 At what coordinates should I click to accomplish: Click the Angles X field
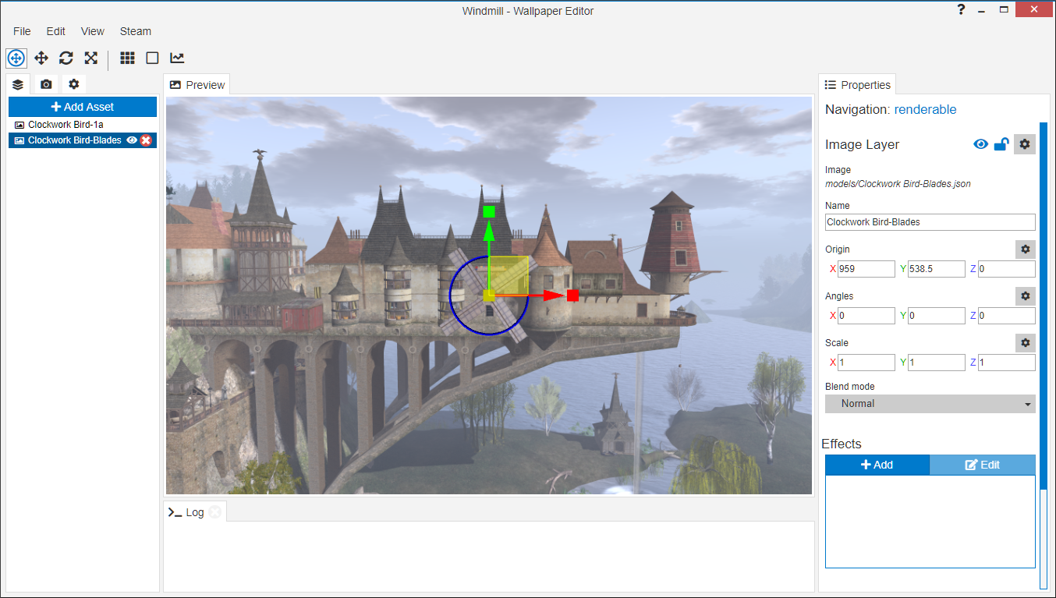pyautogui.click(x=866, y=316)
